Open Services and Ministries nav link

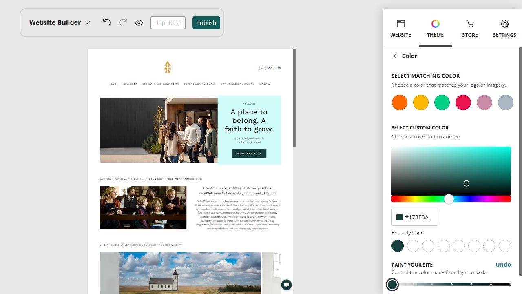[161, 84]
